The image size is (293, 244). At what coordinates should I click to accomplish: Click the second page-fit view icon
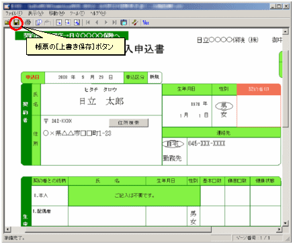click(x=68, y=23)
